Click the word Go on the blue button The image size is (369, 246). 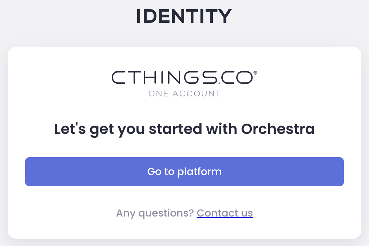pos(154,172)
